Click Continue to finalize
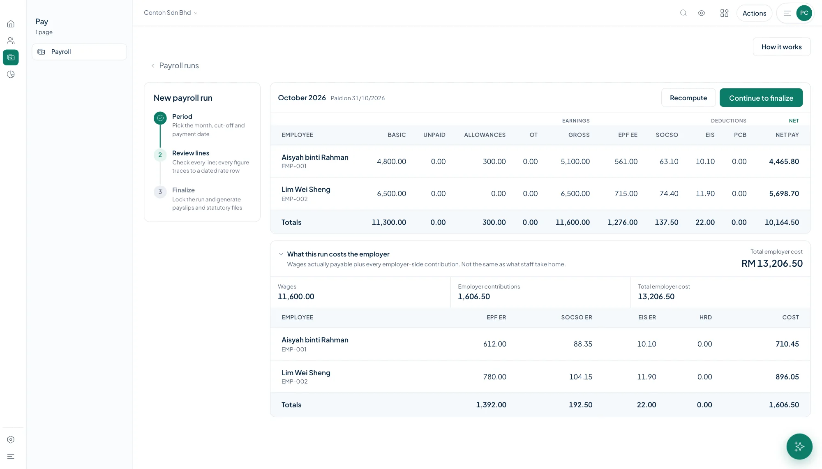822x469 pixels. pyautogui.click(x=761, y=98)
